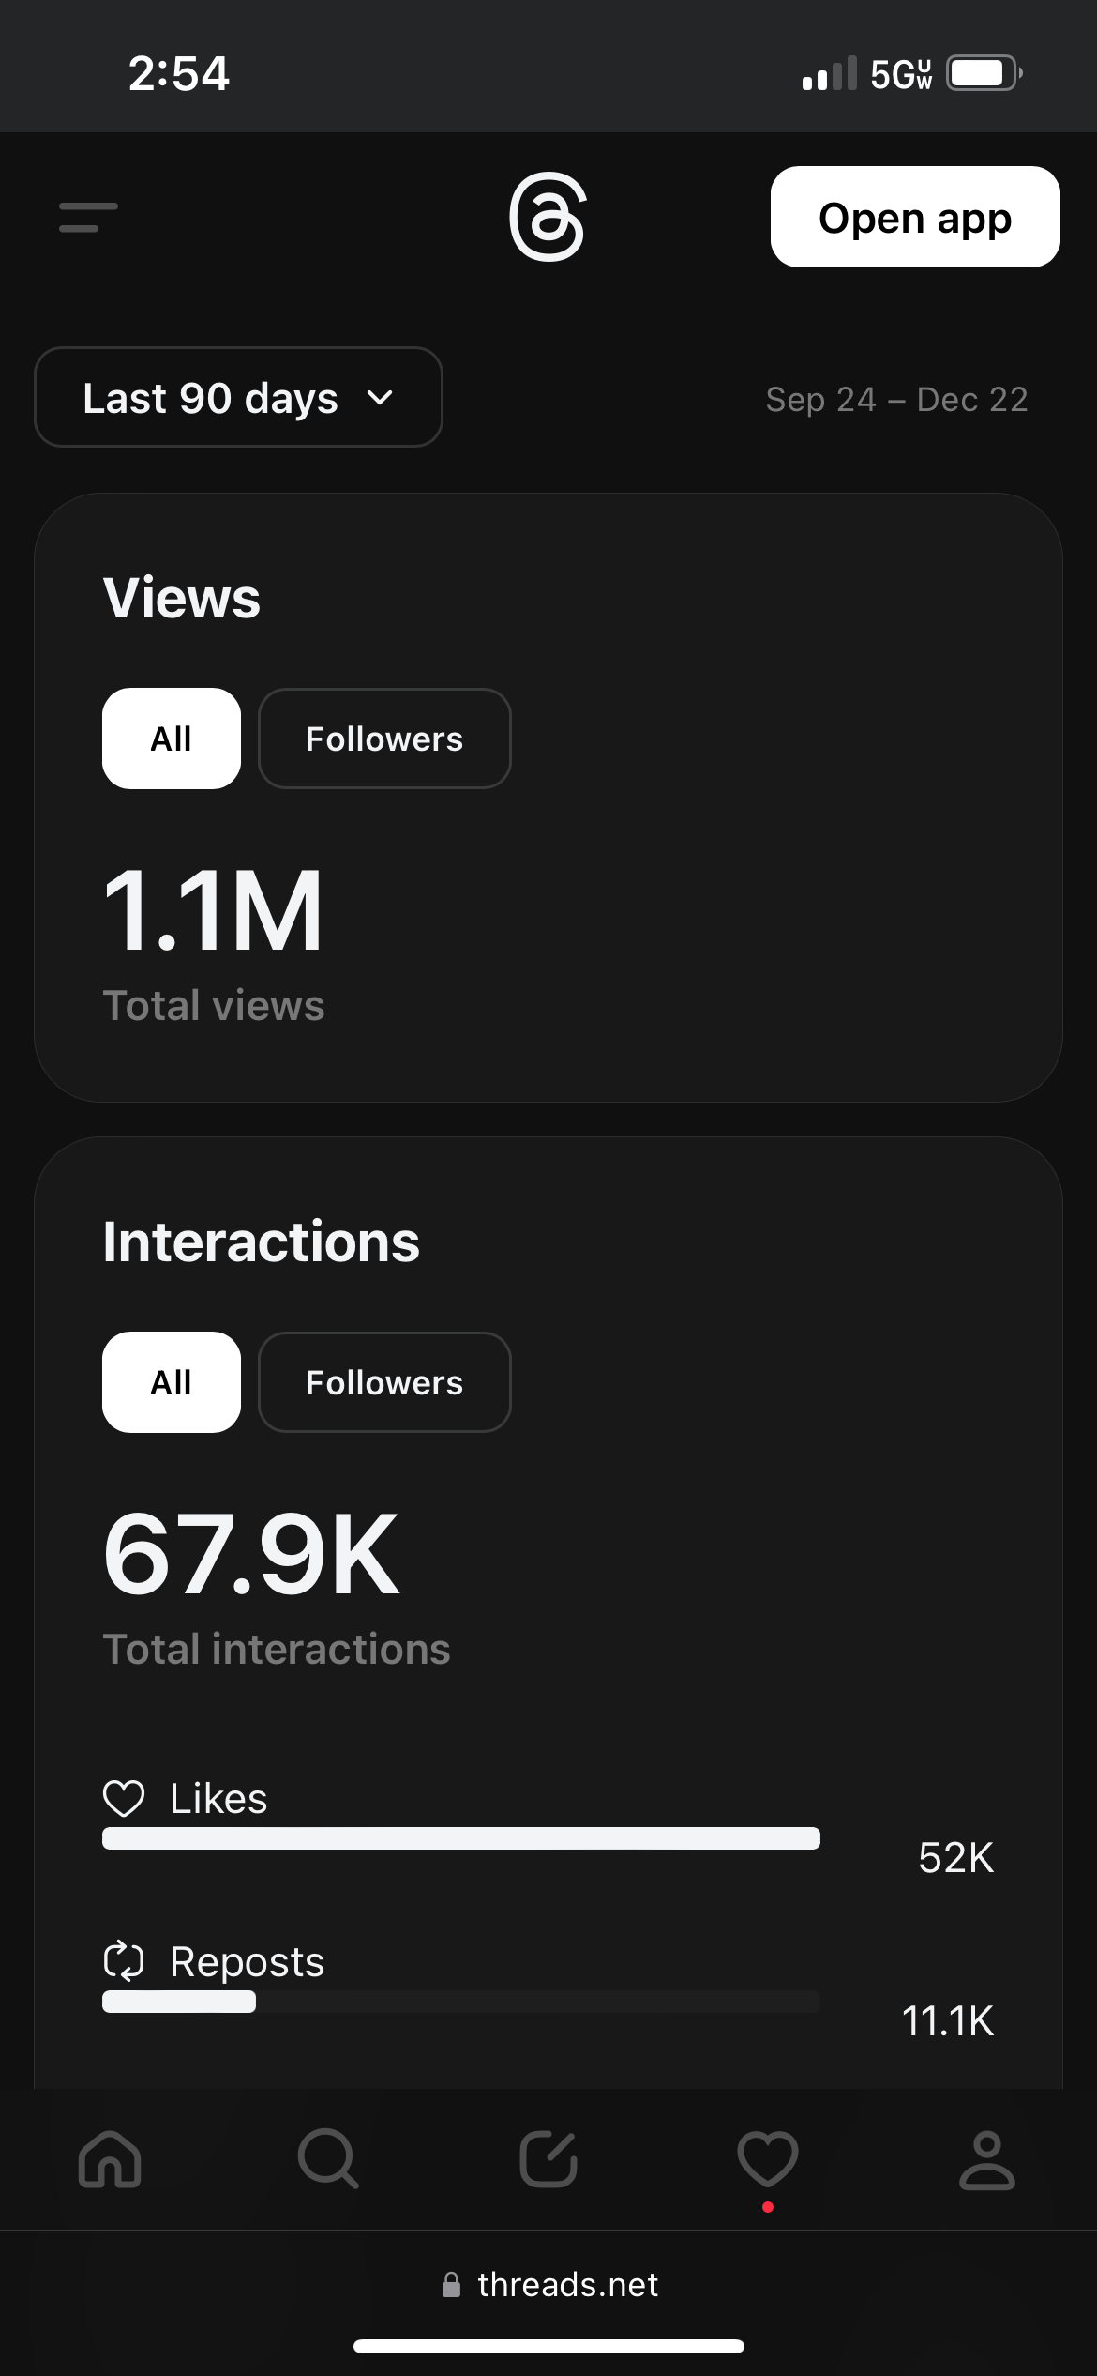Click the Likes progress bar

point(460,1838)
